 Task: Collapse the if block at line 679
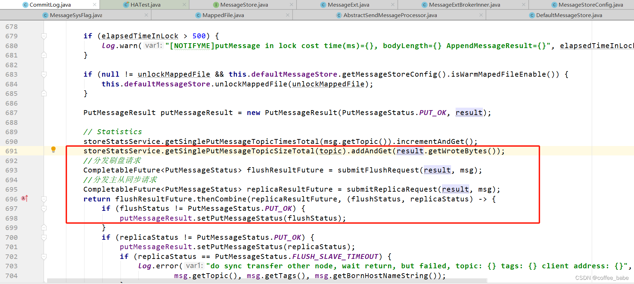point(44,36)
